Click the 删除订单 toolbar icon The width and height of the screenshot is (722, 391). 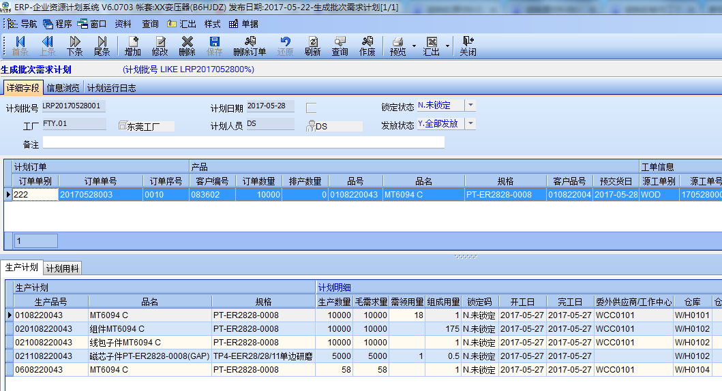(x=250, y=46)
